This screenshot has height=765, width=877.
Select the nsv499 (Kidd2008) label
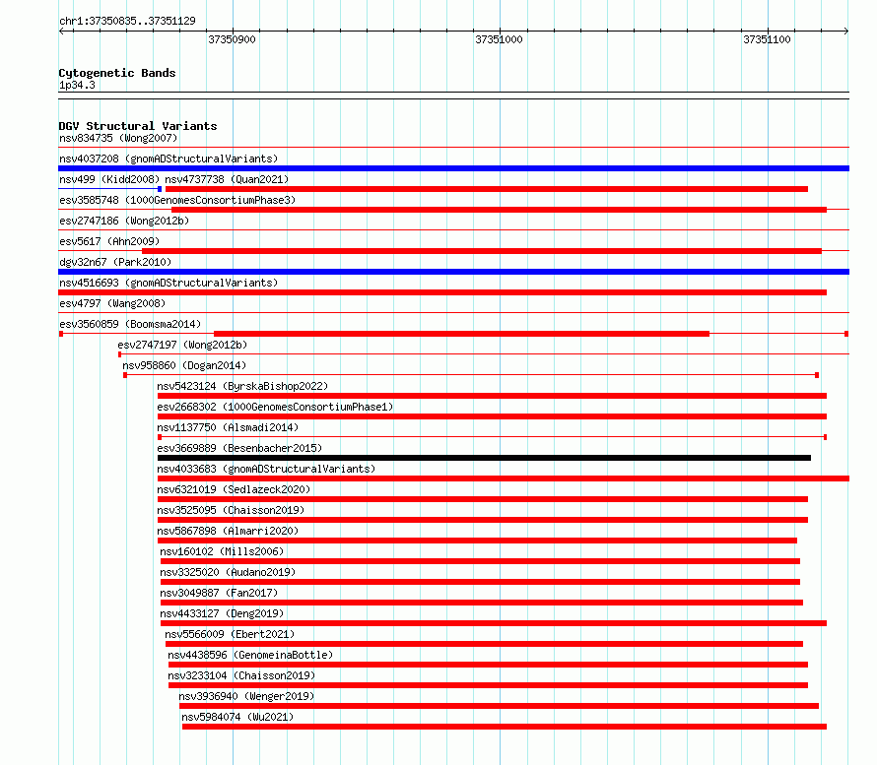click(109, 179)
